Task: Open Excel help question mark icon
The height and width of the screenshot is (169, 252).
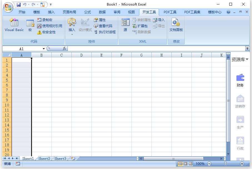Action: tap(228, 12)
